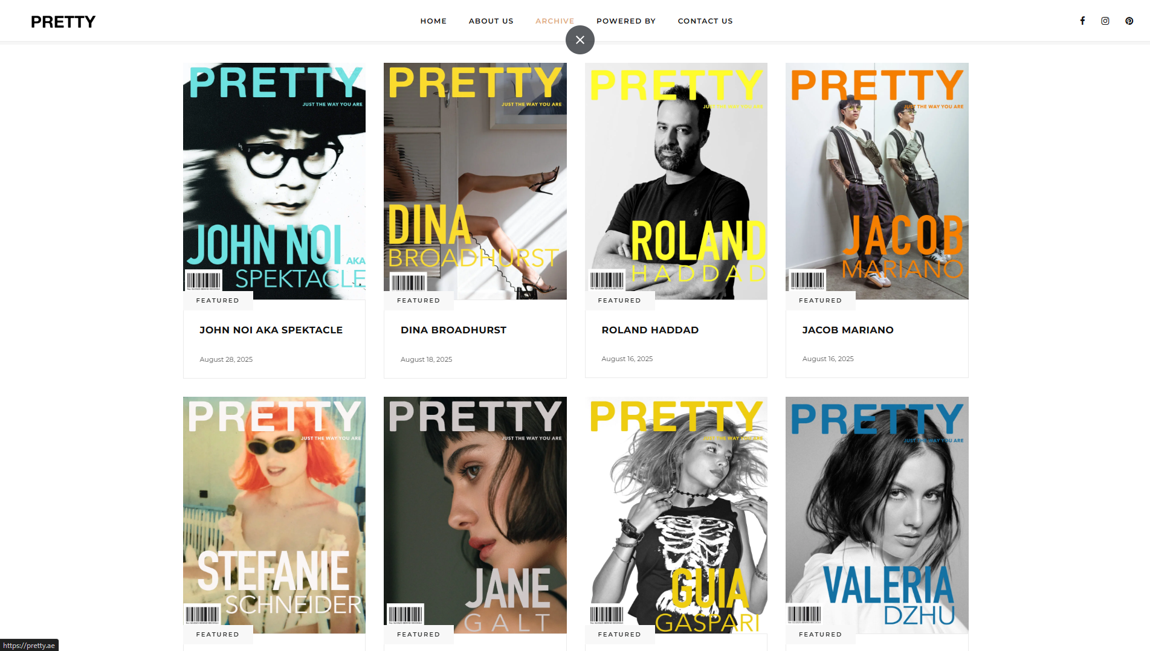Open the About Us menu item
This screenshot has height=651, width=1150.
click(x=491, y=21)
